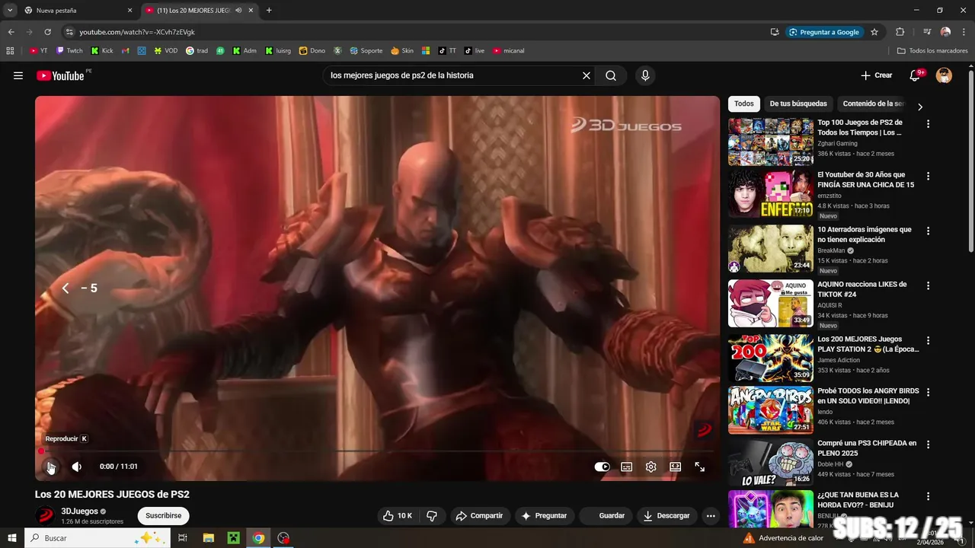Screen dimensions: 975x548
Task: Open options for QUE TAN BUENA ES LA HORDA
Action: 928,496
